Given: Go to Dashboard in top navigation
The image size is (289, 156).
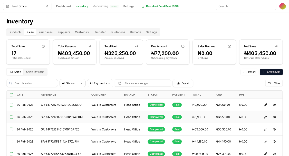Looking at the screenshot, I should [64, 6].
